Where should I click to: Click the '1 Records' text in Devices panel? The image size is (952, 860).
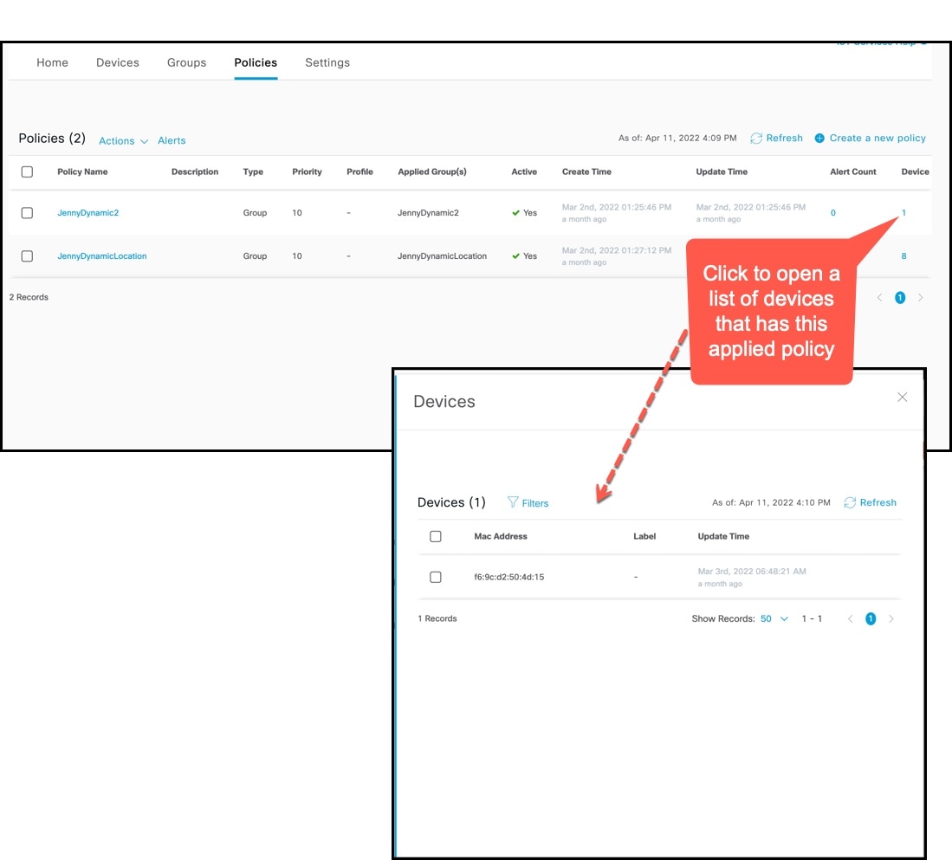click(437, 618)
